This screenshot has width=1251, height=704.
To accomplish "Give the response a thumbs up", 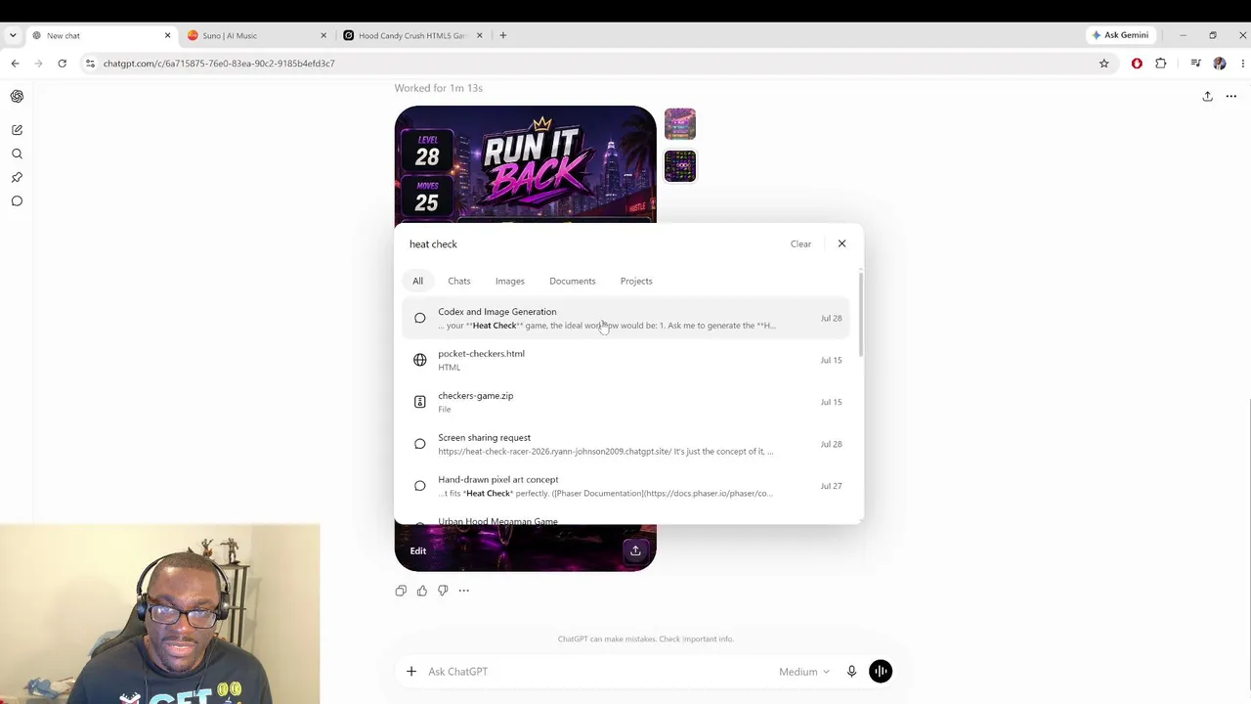I will [x=422, y=591].
